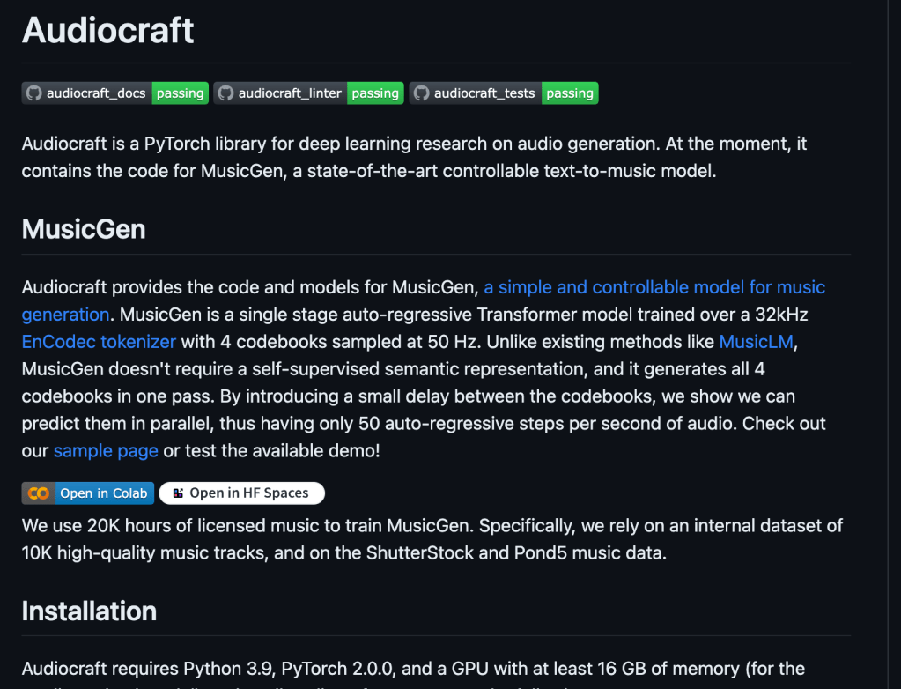Viewport: 901px width, 689px height.
Task: Follow the EnCodec tokenizer link
Action: 99,342
